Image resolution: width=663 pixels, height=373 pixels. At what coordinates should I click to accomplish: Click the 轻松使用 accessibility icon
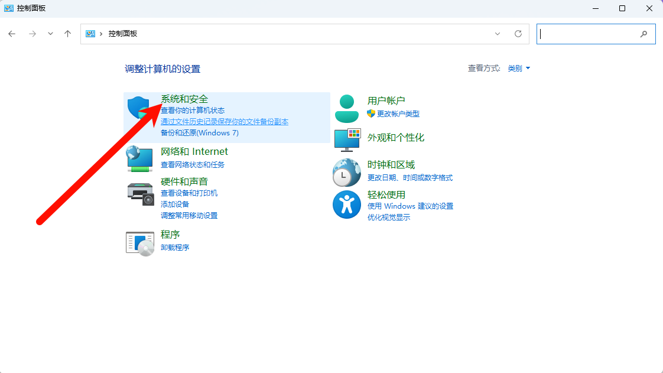point(347,205)
